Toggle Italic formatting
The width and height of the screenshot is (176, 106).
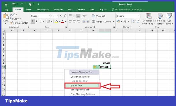click(x=36, y=21)
